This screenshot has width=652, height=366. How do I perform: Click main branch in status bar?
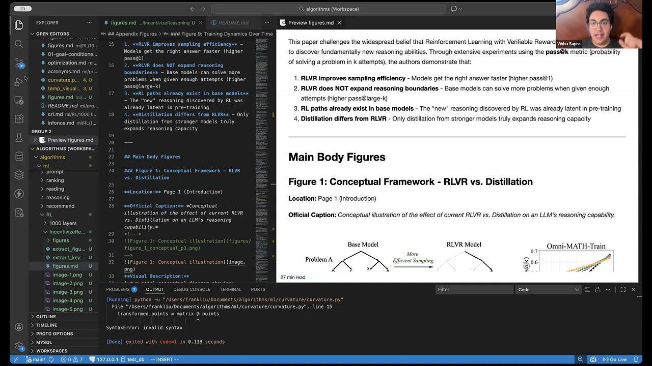click(35, 359)
